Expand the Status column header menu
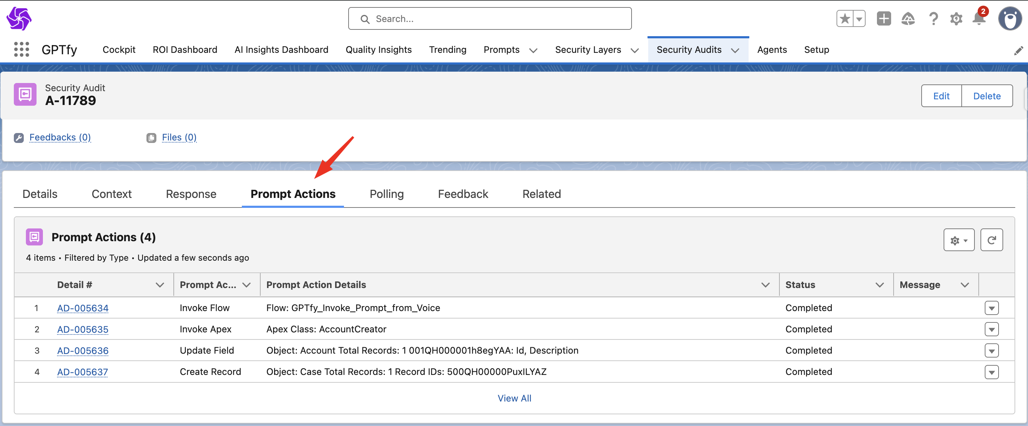Screen dimensions: 1028x426 [879, 285]
